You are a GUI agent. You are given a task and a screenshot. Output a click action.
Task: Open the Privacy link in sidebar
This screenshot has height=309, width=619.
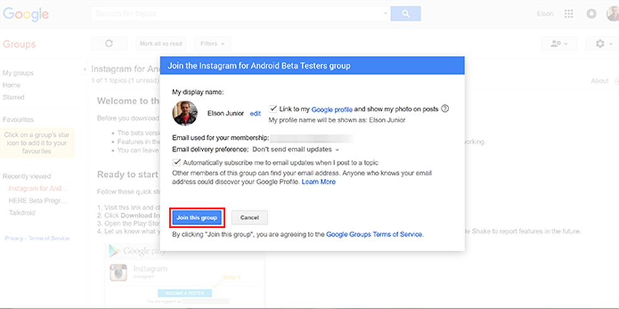[x=13, y=239]
